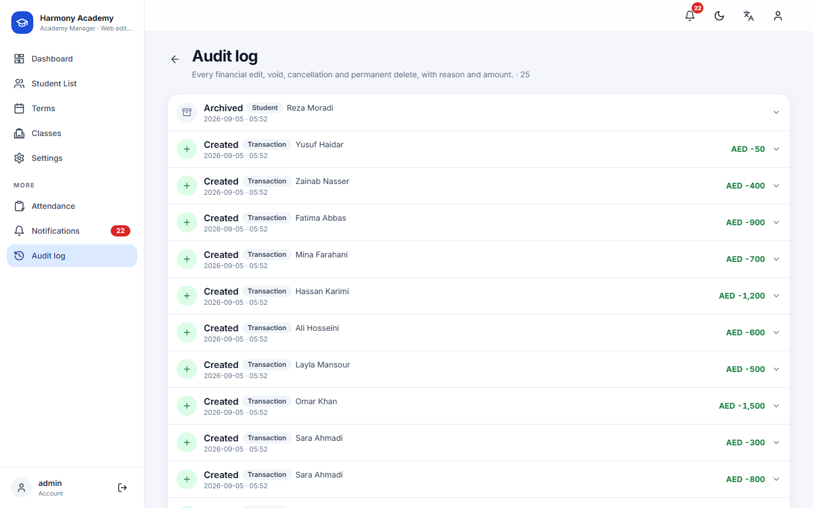Toggle dark mode moon icon

point(719,16)
